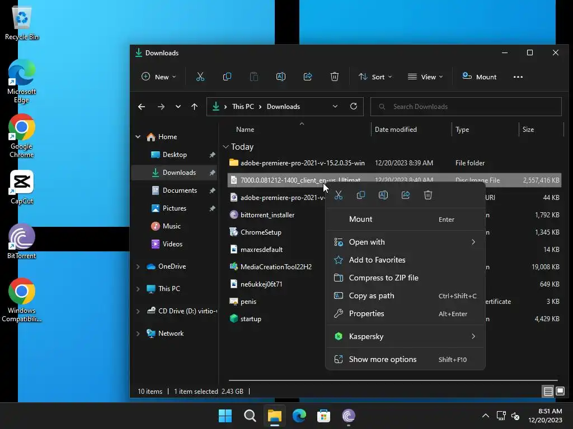Select the adobe-premiere-pro-2021 file folder row
The height and width of the screenshot is (429, 573).
(394, 163)
